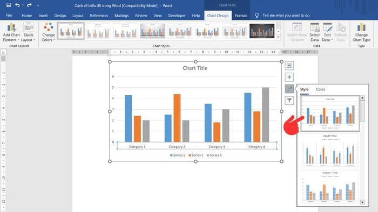Open the Review tab
The width and height of the screenshot is (378, 212).
pyautogui.click(x=141, y=16)
